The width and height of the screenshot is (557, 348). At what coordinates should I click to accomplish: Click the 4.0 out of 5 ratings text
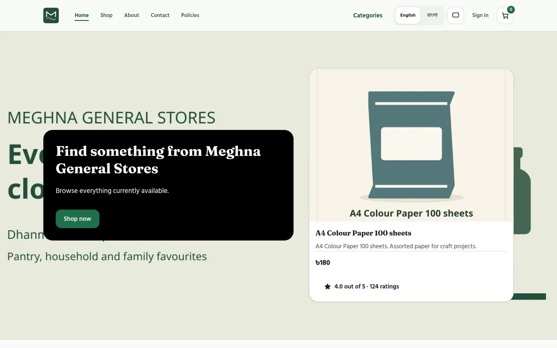pos(367,286)
